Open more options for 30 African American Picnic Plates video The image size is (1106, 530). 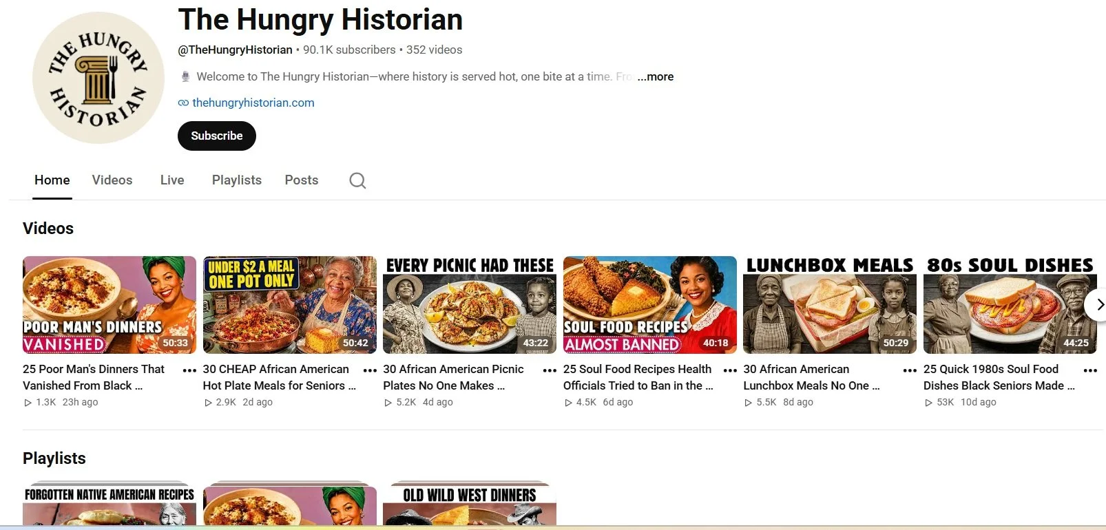(550, 370)
